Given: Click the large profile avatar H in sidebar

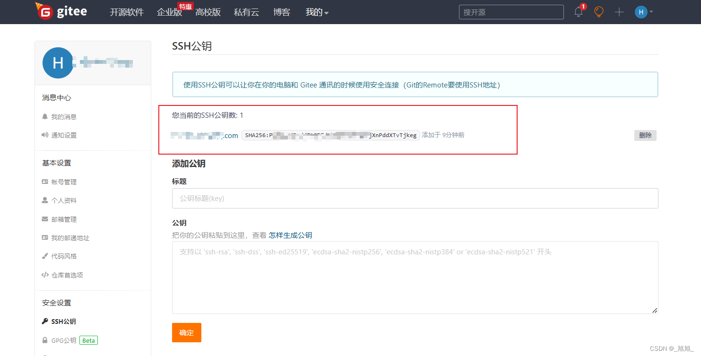Looking at the screenshot, I should (58, 63).
